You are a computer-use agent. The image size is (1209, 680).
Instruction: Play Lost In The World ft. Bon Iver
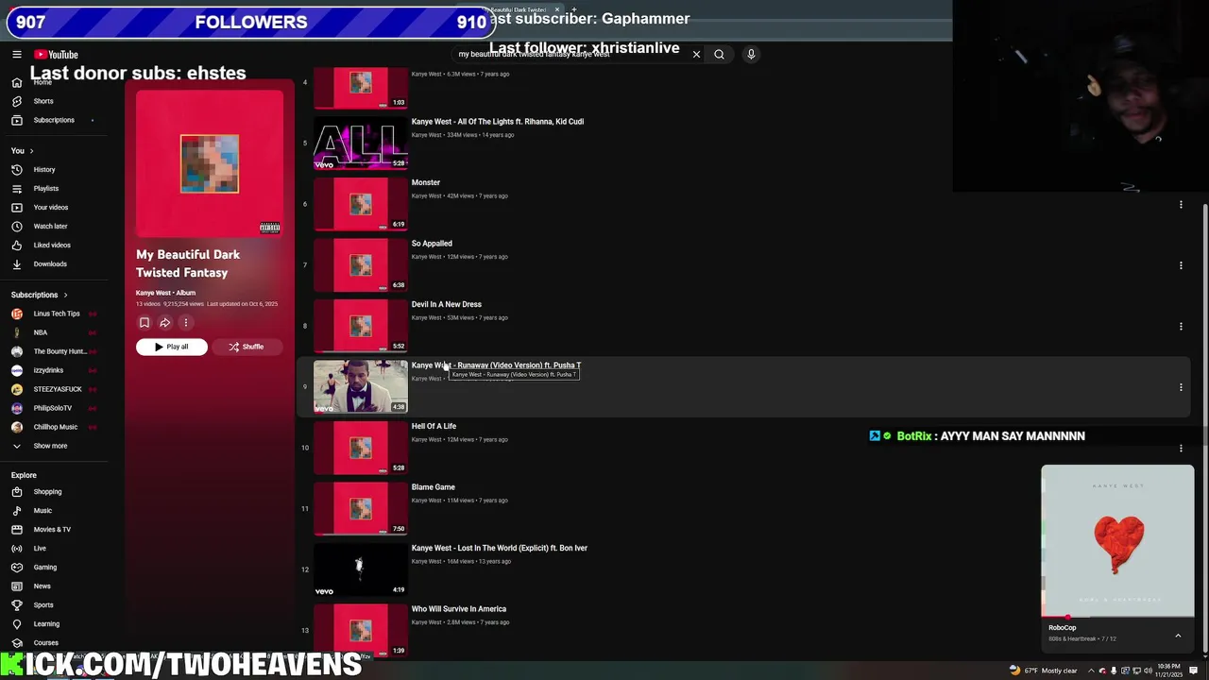click(x=500, y=548)
